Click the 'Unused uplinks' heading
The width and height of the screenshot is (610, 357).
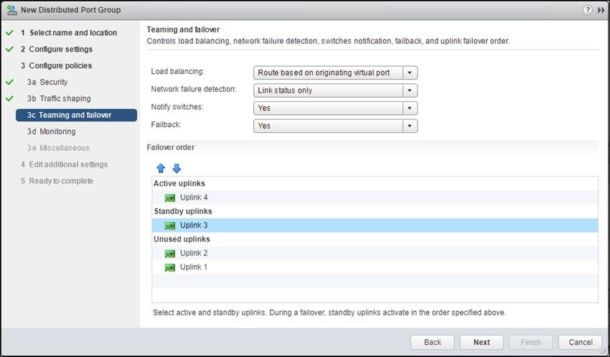(182, 239)
